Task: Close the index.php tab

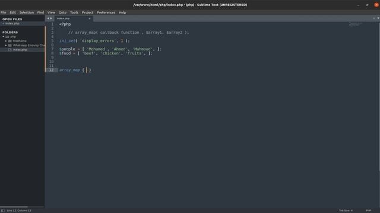Action: point(90,18)
